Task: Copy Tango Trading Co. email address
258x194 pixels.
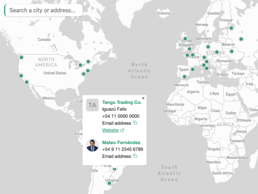Action: click(135, 123)
